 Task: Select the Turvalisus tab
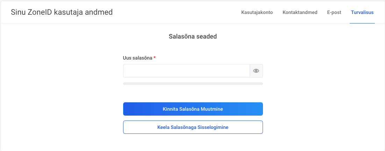(362, 13)
